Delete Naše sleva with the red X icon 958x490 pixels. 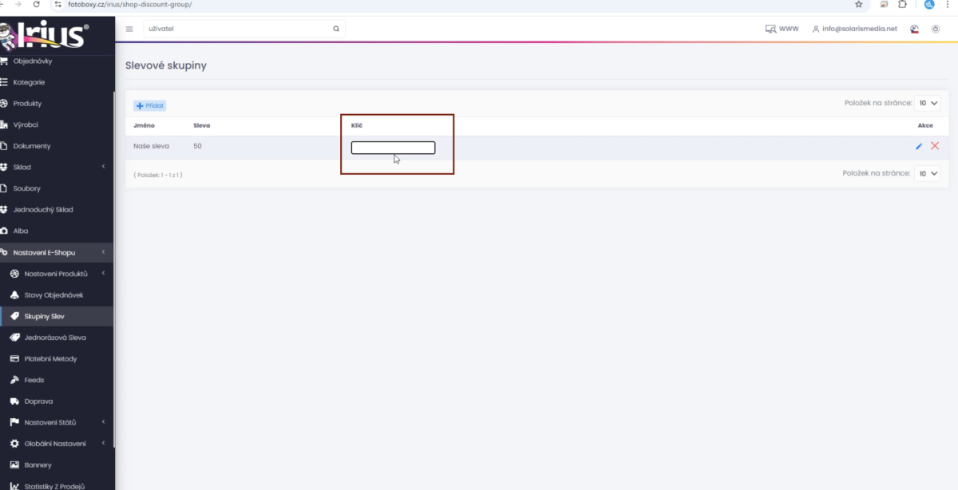pyautogui.click(x=935, y=146)
